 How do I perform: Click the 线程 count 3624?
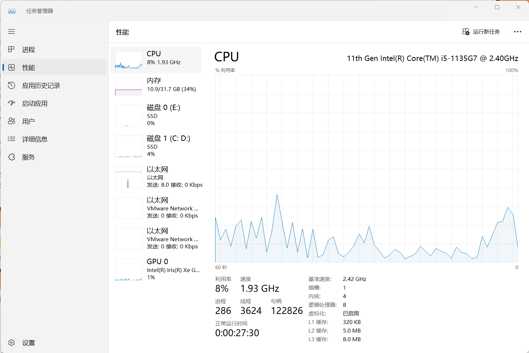click(251, 311)
